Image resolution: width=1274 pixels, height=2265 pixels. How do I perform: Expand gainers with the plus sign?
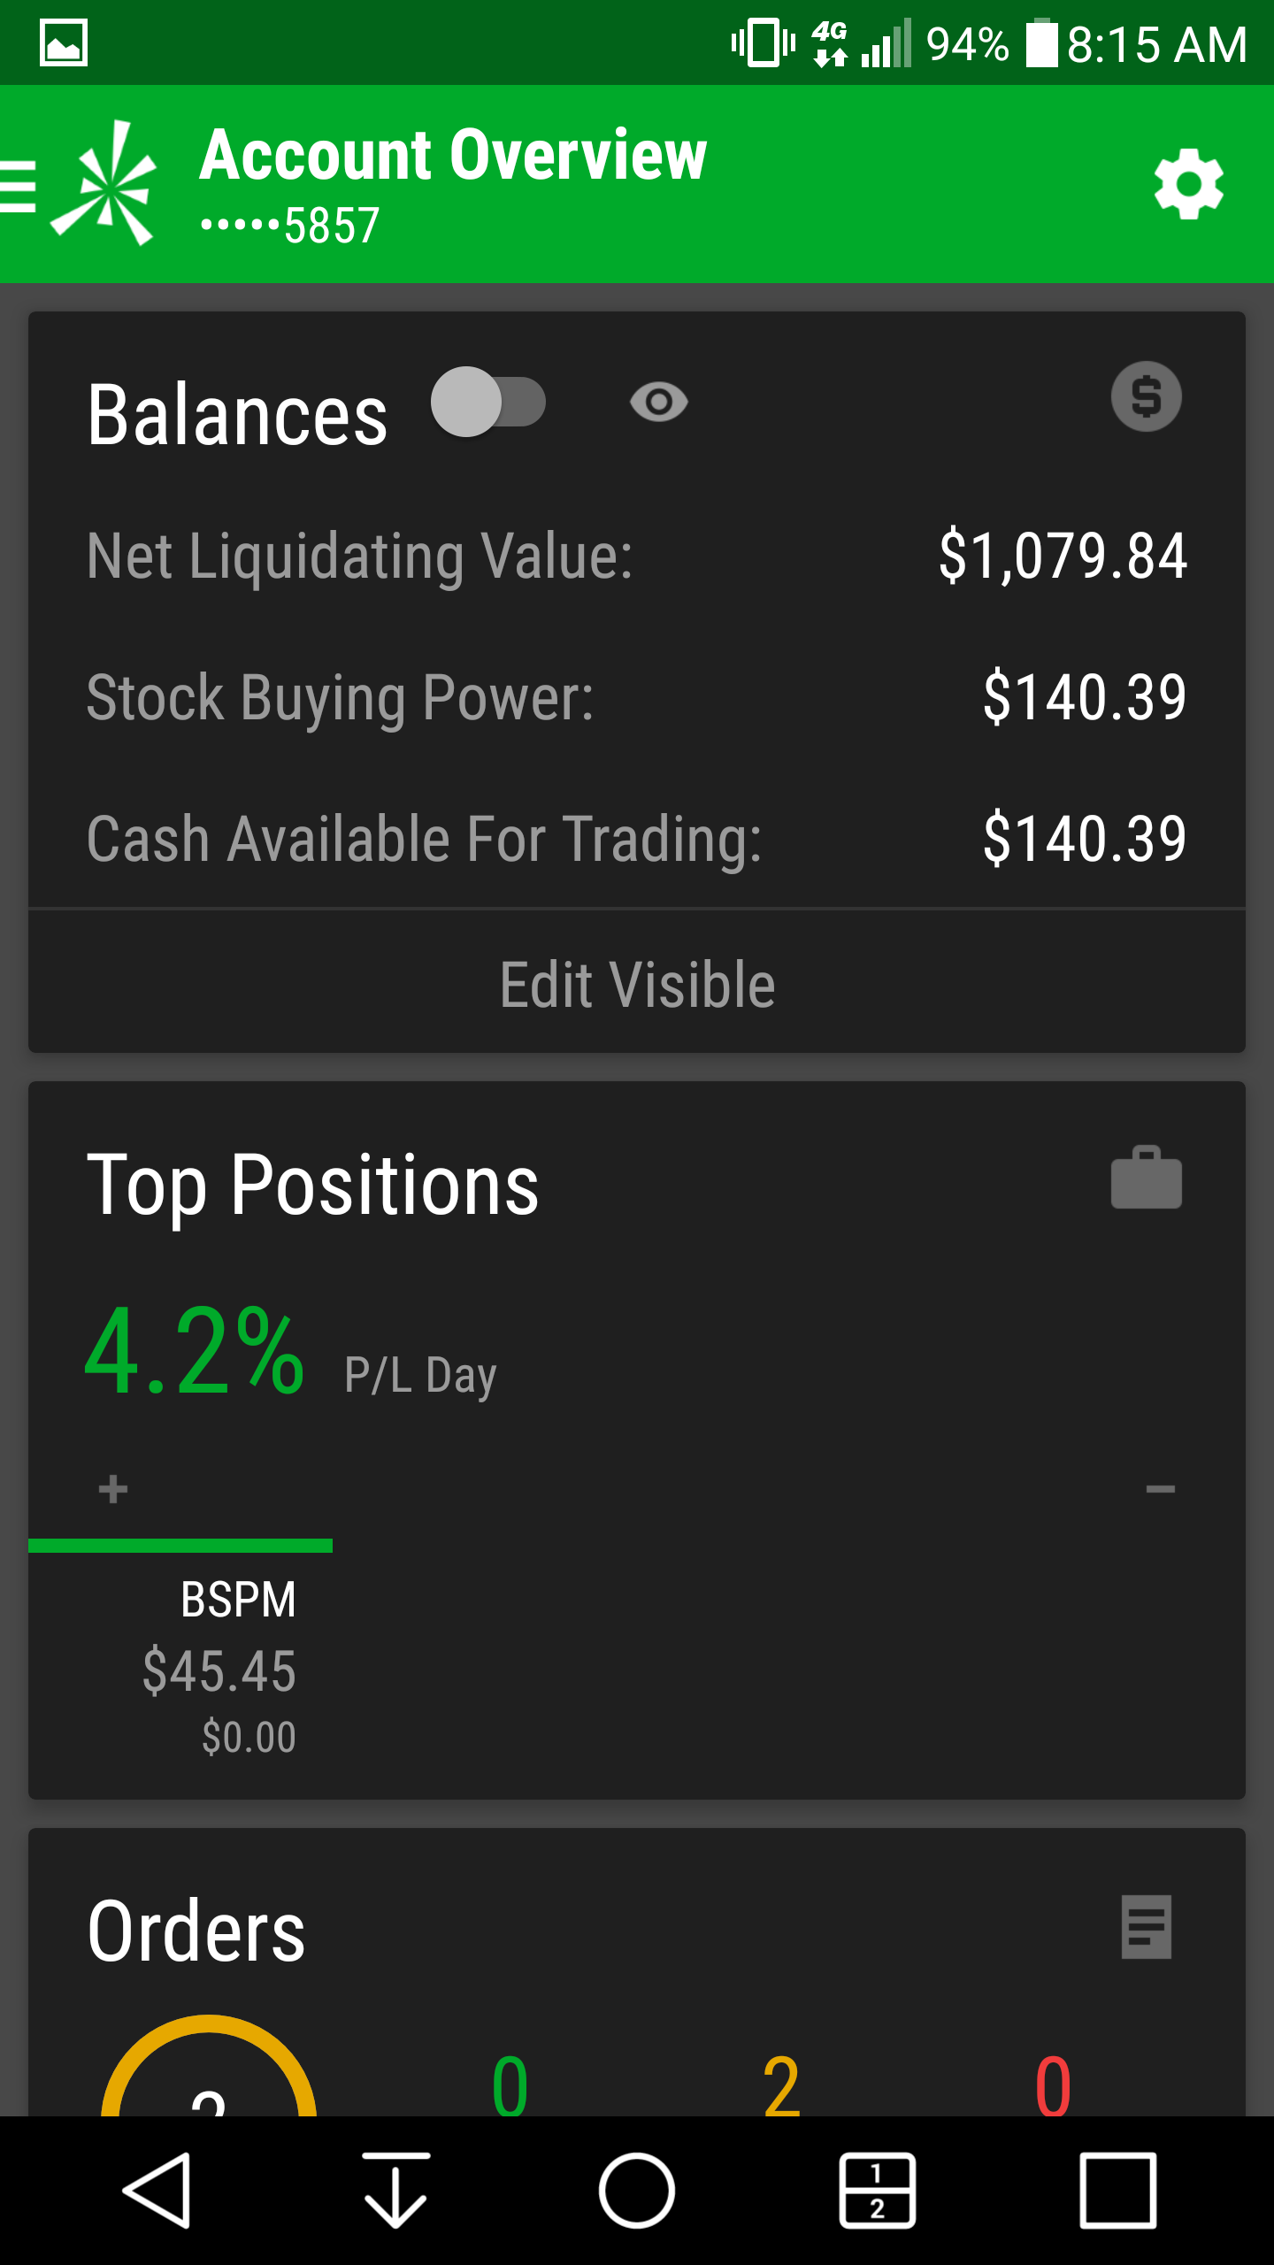click(113, 1489)
